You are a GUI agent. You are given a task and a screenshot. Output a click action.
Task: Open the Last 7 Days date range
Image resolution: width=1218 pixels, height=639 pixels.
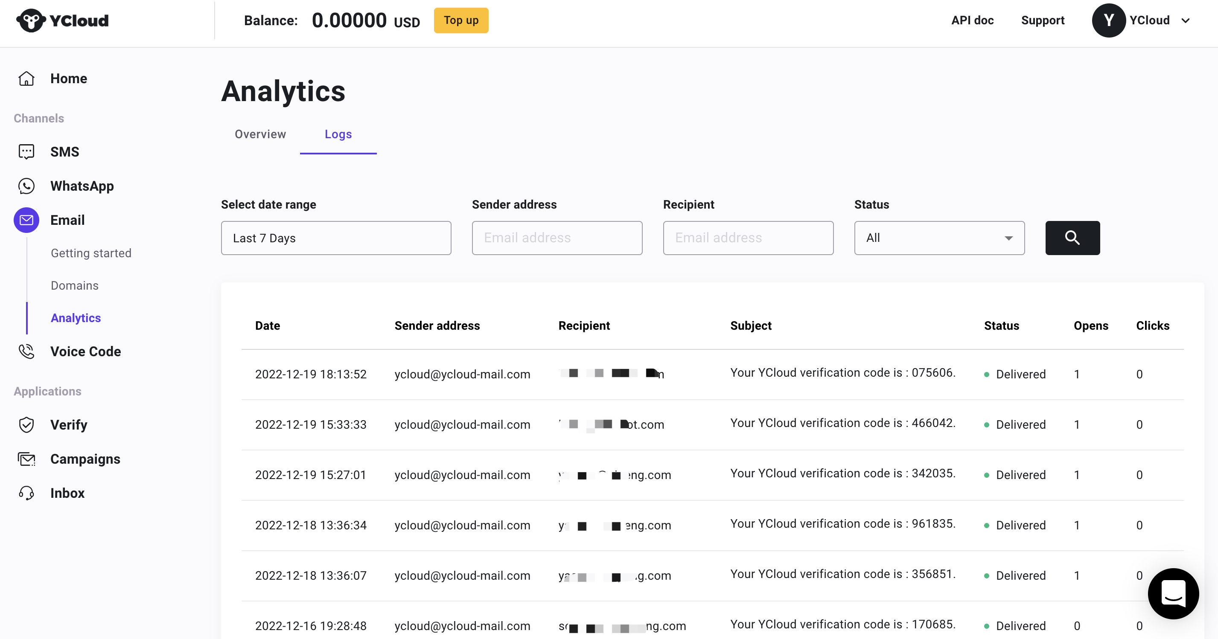click(x=336, y=238)
